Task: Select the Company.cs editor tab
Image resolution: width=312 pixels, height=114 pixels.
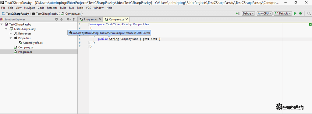Action: click(x=116, y=19)
